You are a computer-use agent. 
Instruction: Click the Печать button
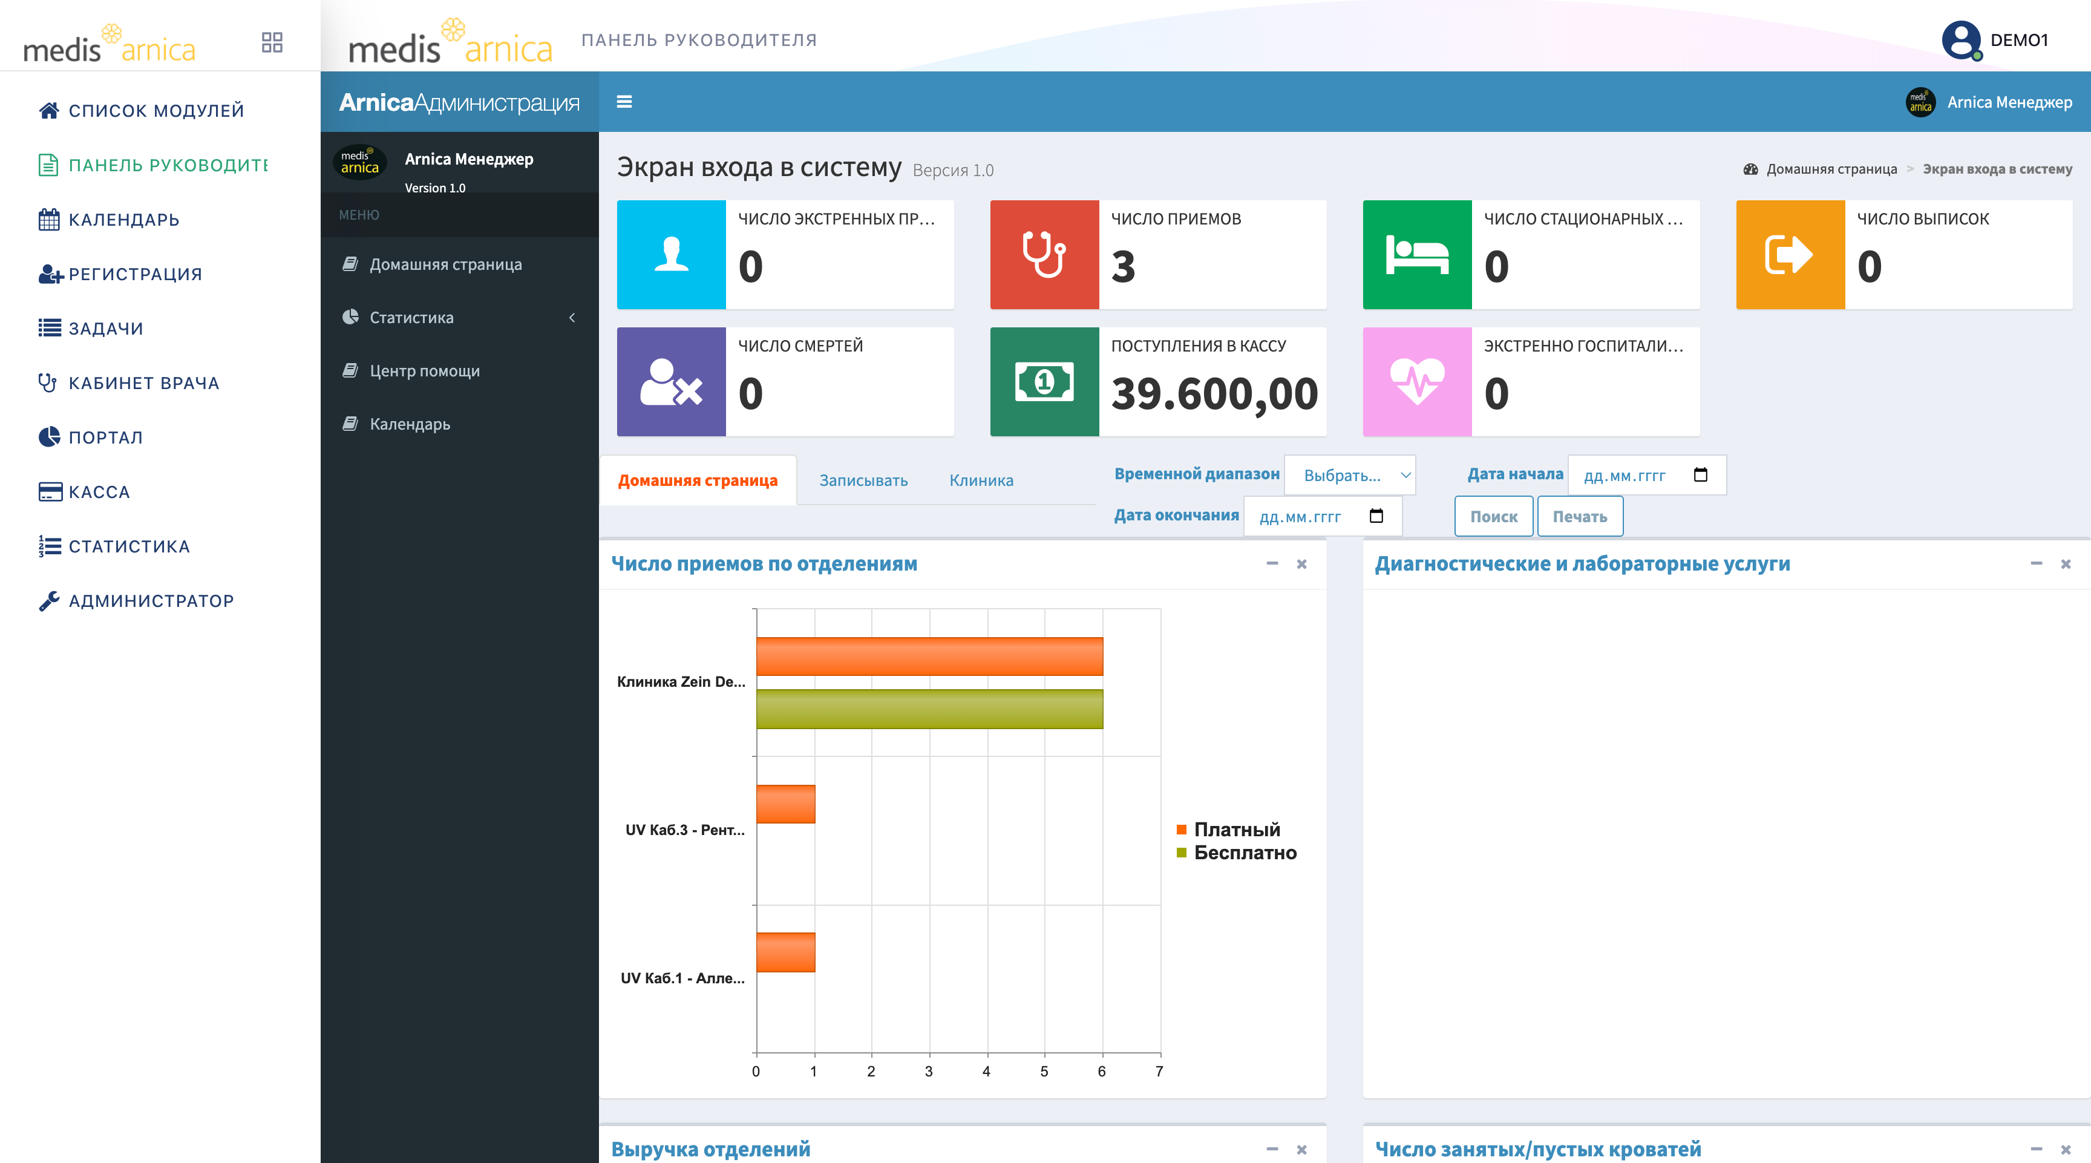pyautogui.click(x=1580, y=516)
